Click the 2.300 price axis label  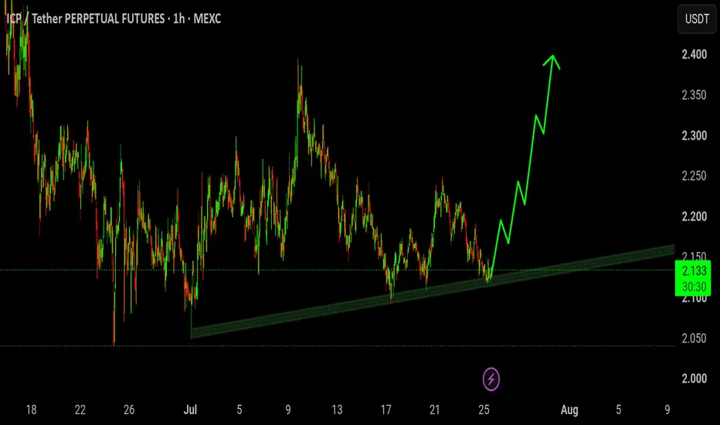(694, 135)
